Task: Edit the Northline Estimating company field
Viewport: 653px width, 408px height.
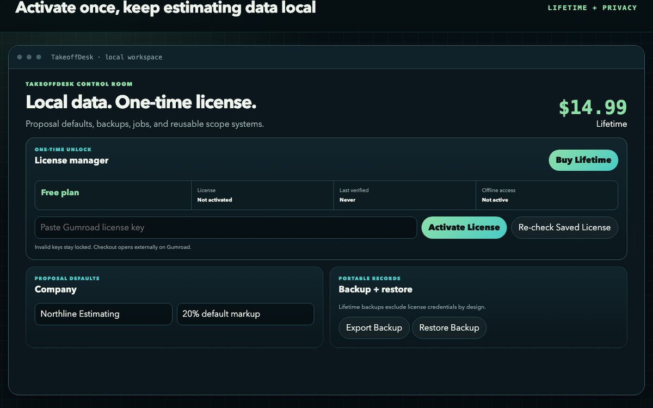Action: click(103, 314)
